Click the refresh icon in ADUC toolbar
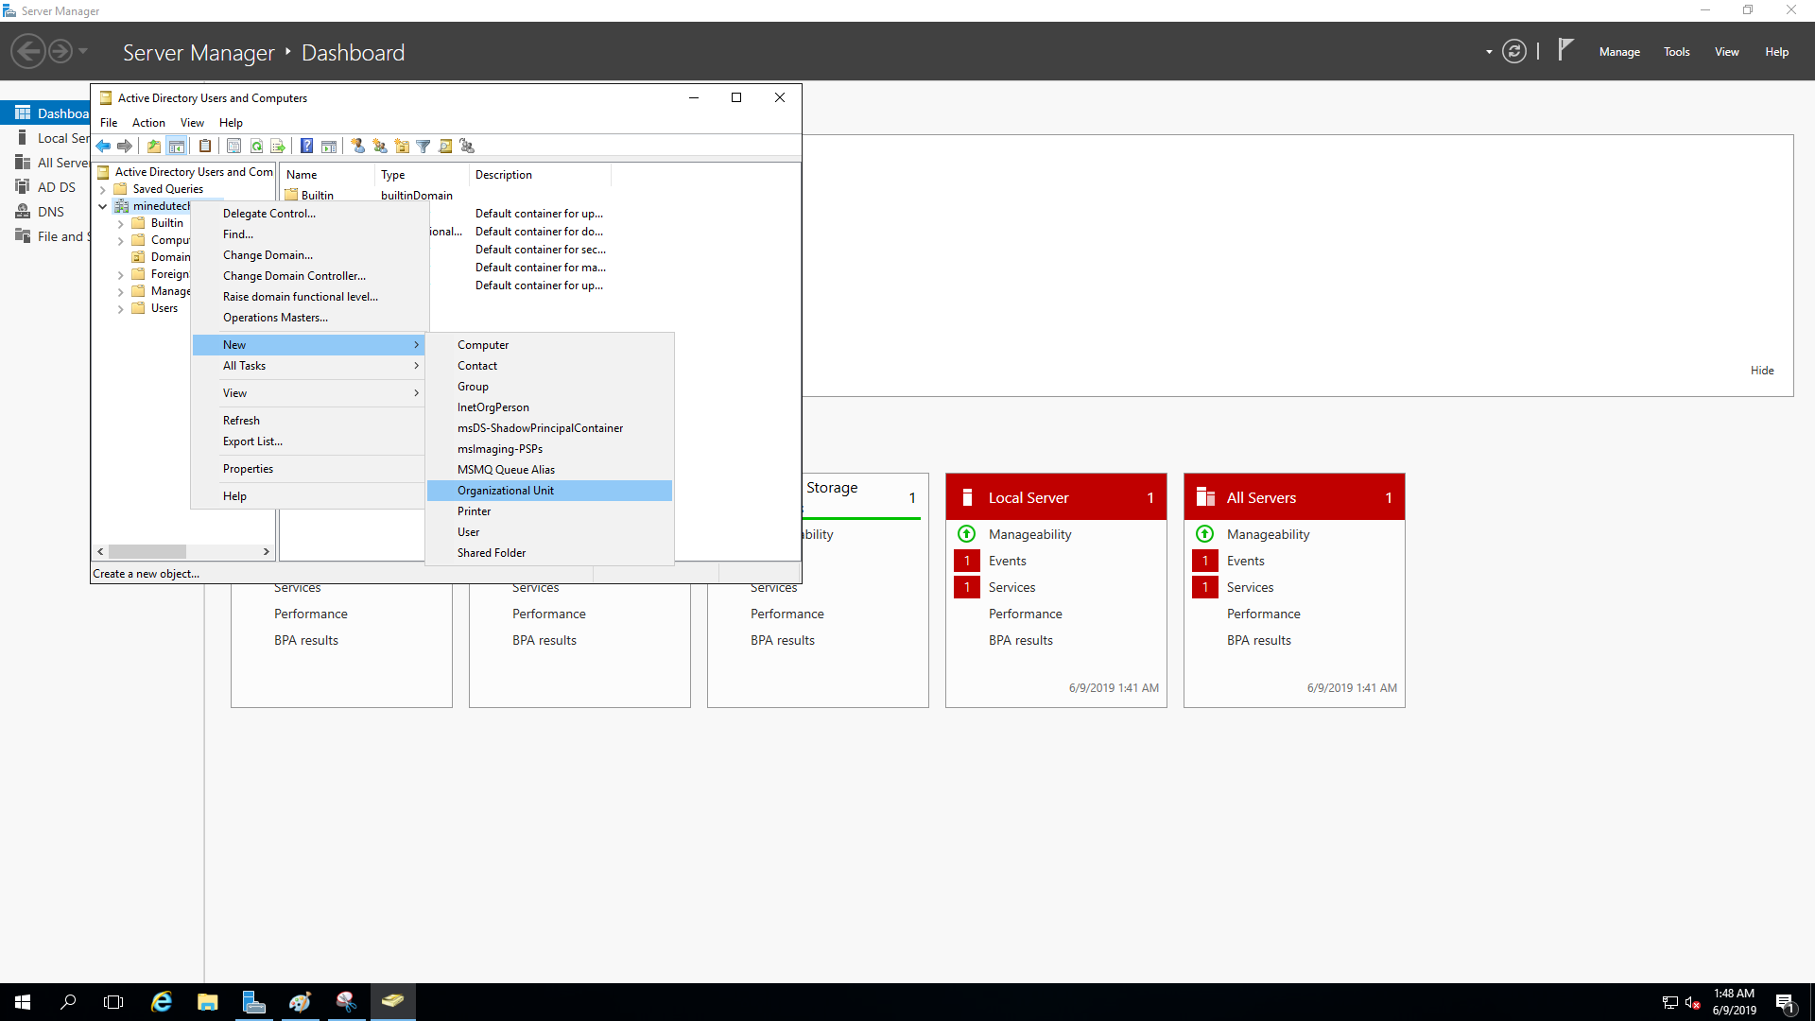1815x1021 pixels. pyautogui.click(x=256, y=146)
